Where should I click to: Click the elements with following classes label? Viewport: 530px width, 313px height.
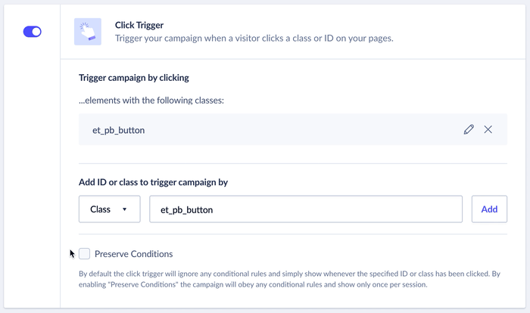click(x=151, y=101)
